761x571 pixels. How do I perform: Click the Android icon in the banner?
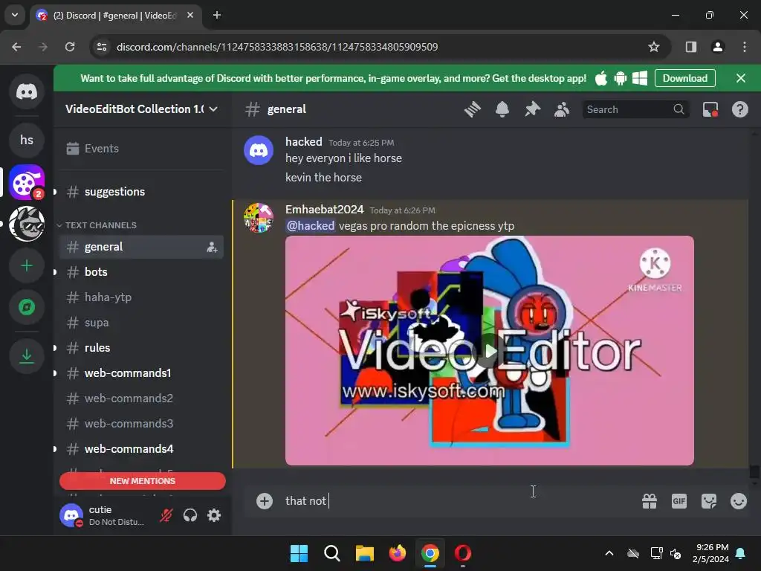621,79
